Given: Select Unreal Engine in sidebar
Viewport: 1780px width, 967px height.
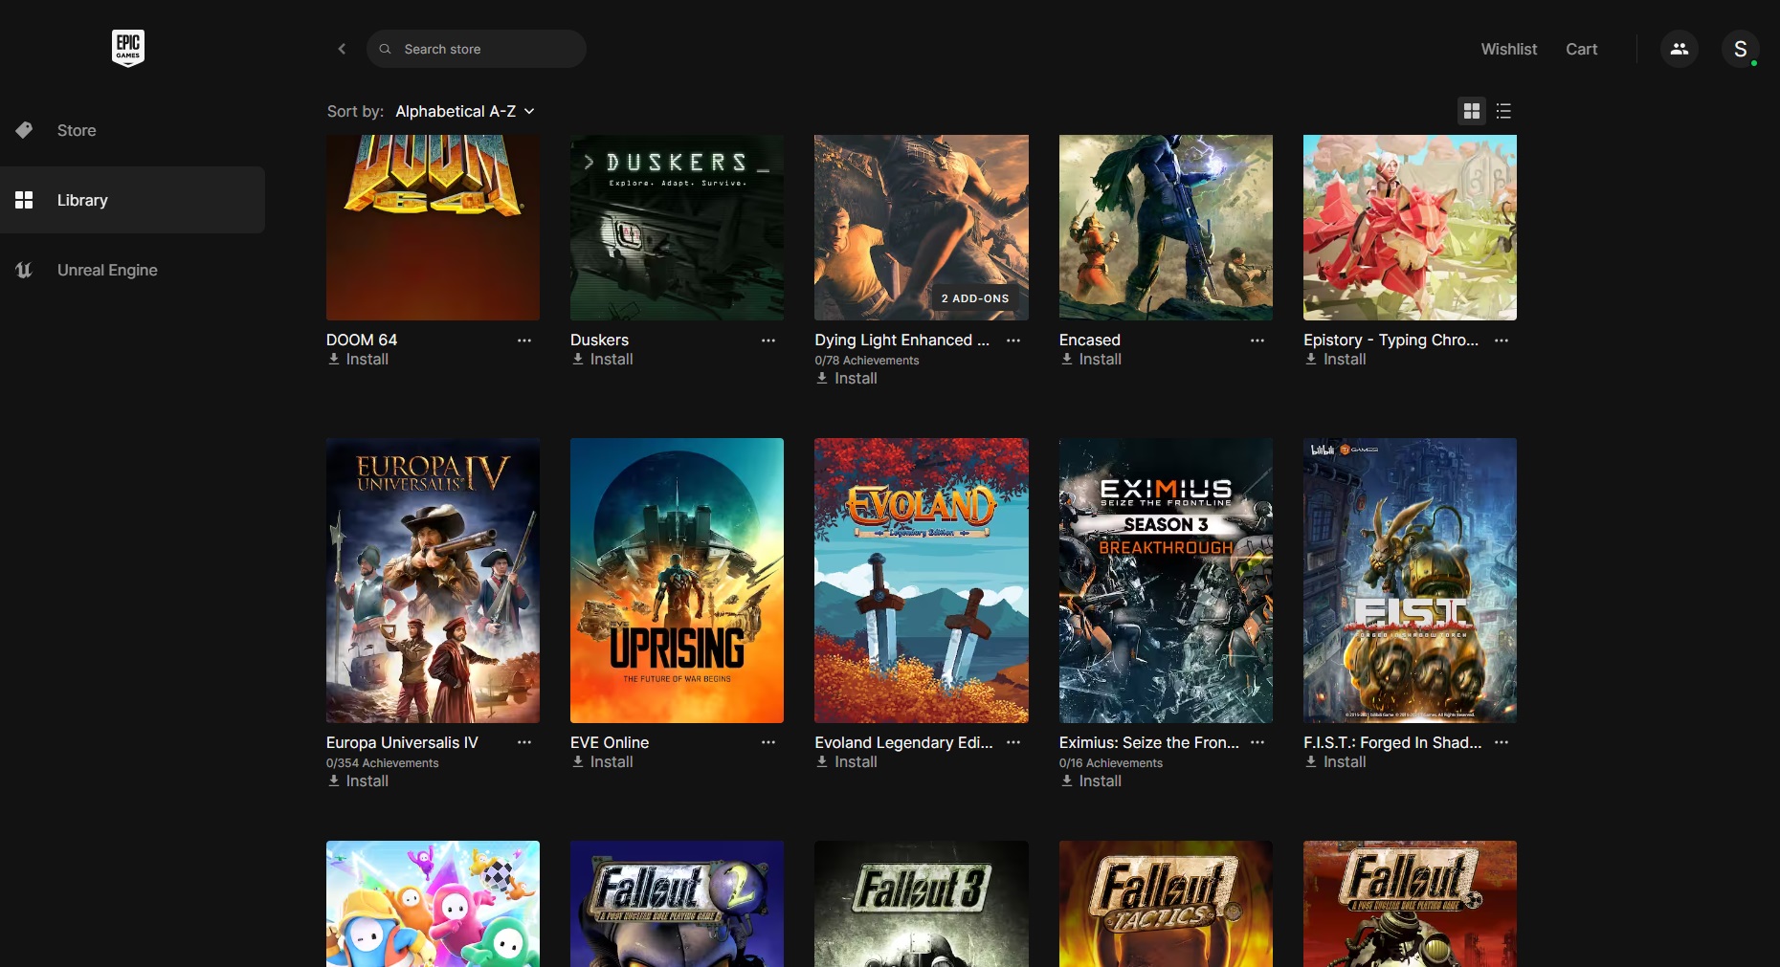Looking at the screenshot, I should tap(107, 270).
